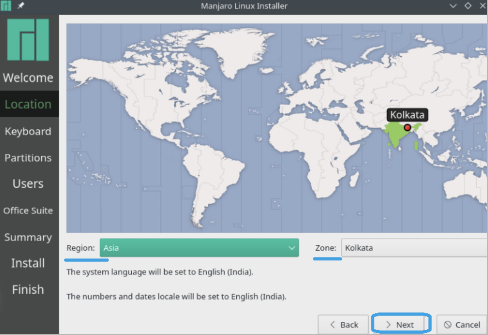Cancel the installation
The width and height of the screenshot is (488, 335).
point(462,325)
